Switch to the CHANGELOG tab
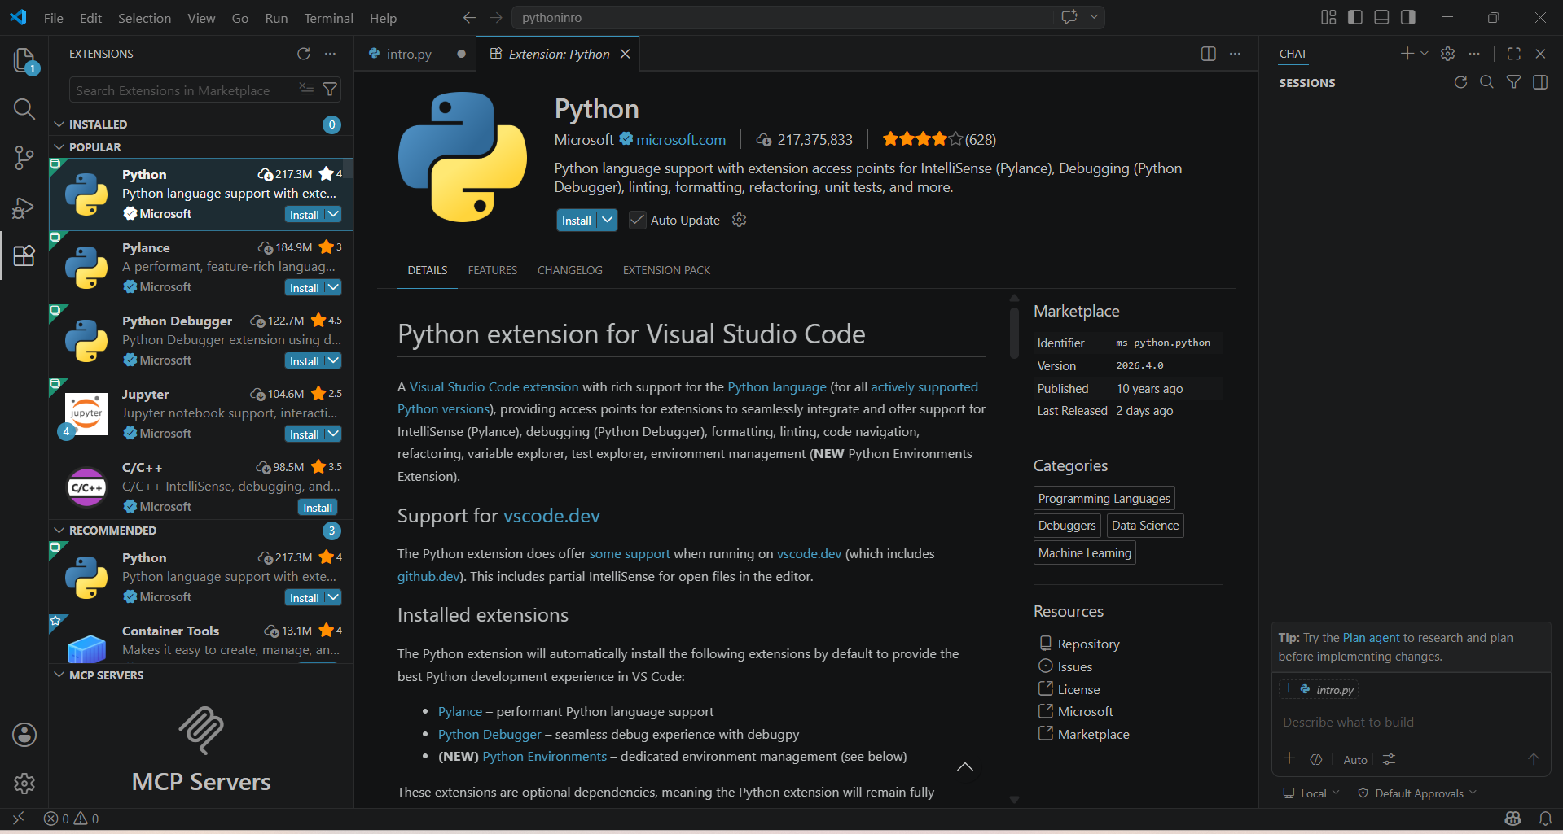 pyautogui.click(x=569, y=270)
